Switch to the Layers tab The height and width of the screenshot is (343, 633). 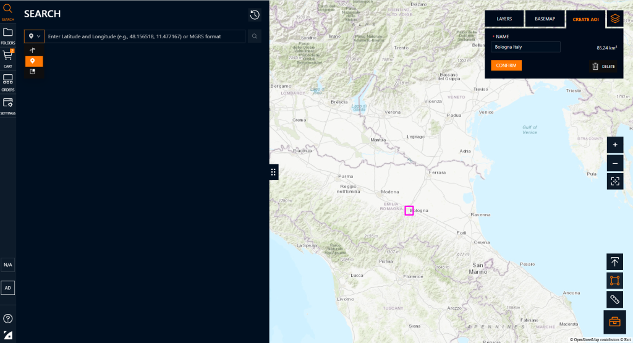(504, 19)
